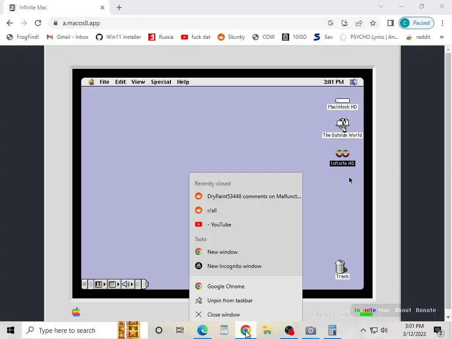Viewport: 452px width, 339px height.
Task: Click Control Strip left scroll arrow
Action: coord(90,284)
